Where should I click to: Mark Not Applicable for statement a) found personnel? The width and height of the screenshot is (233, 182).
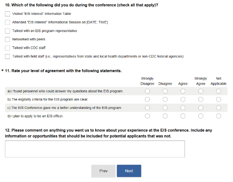[219, 91]
